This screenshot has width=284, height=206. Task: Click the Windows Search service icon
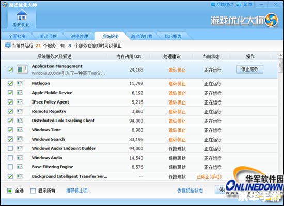pos(20,139)
